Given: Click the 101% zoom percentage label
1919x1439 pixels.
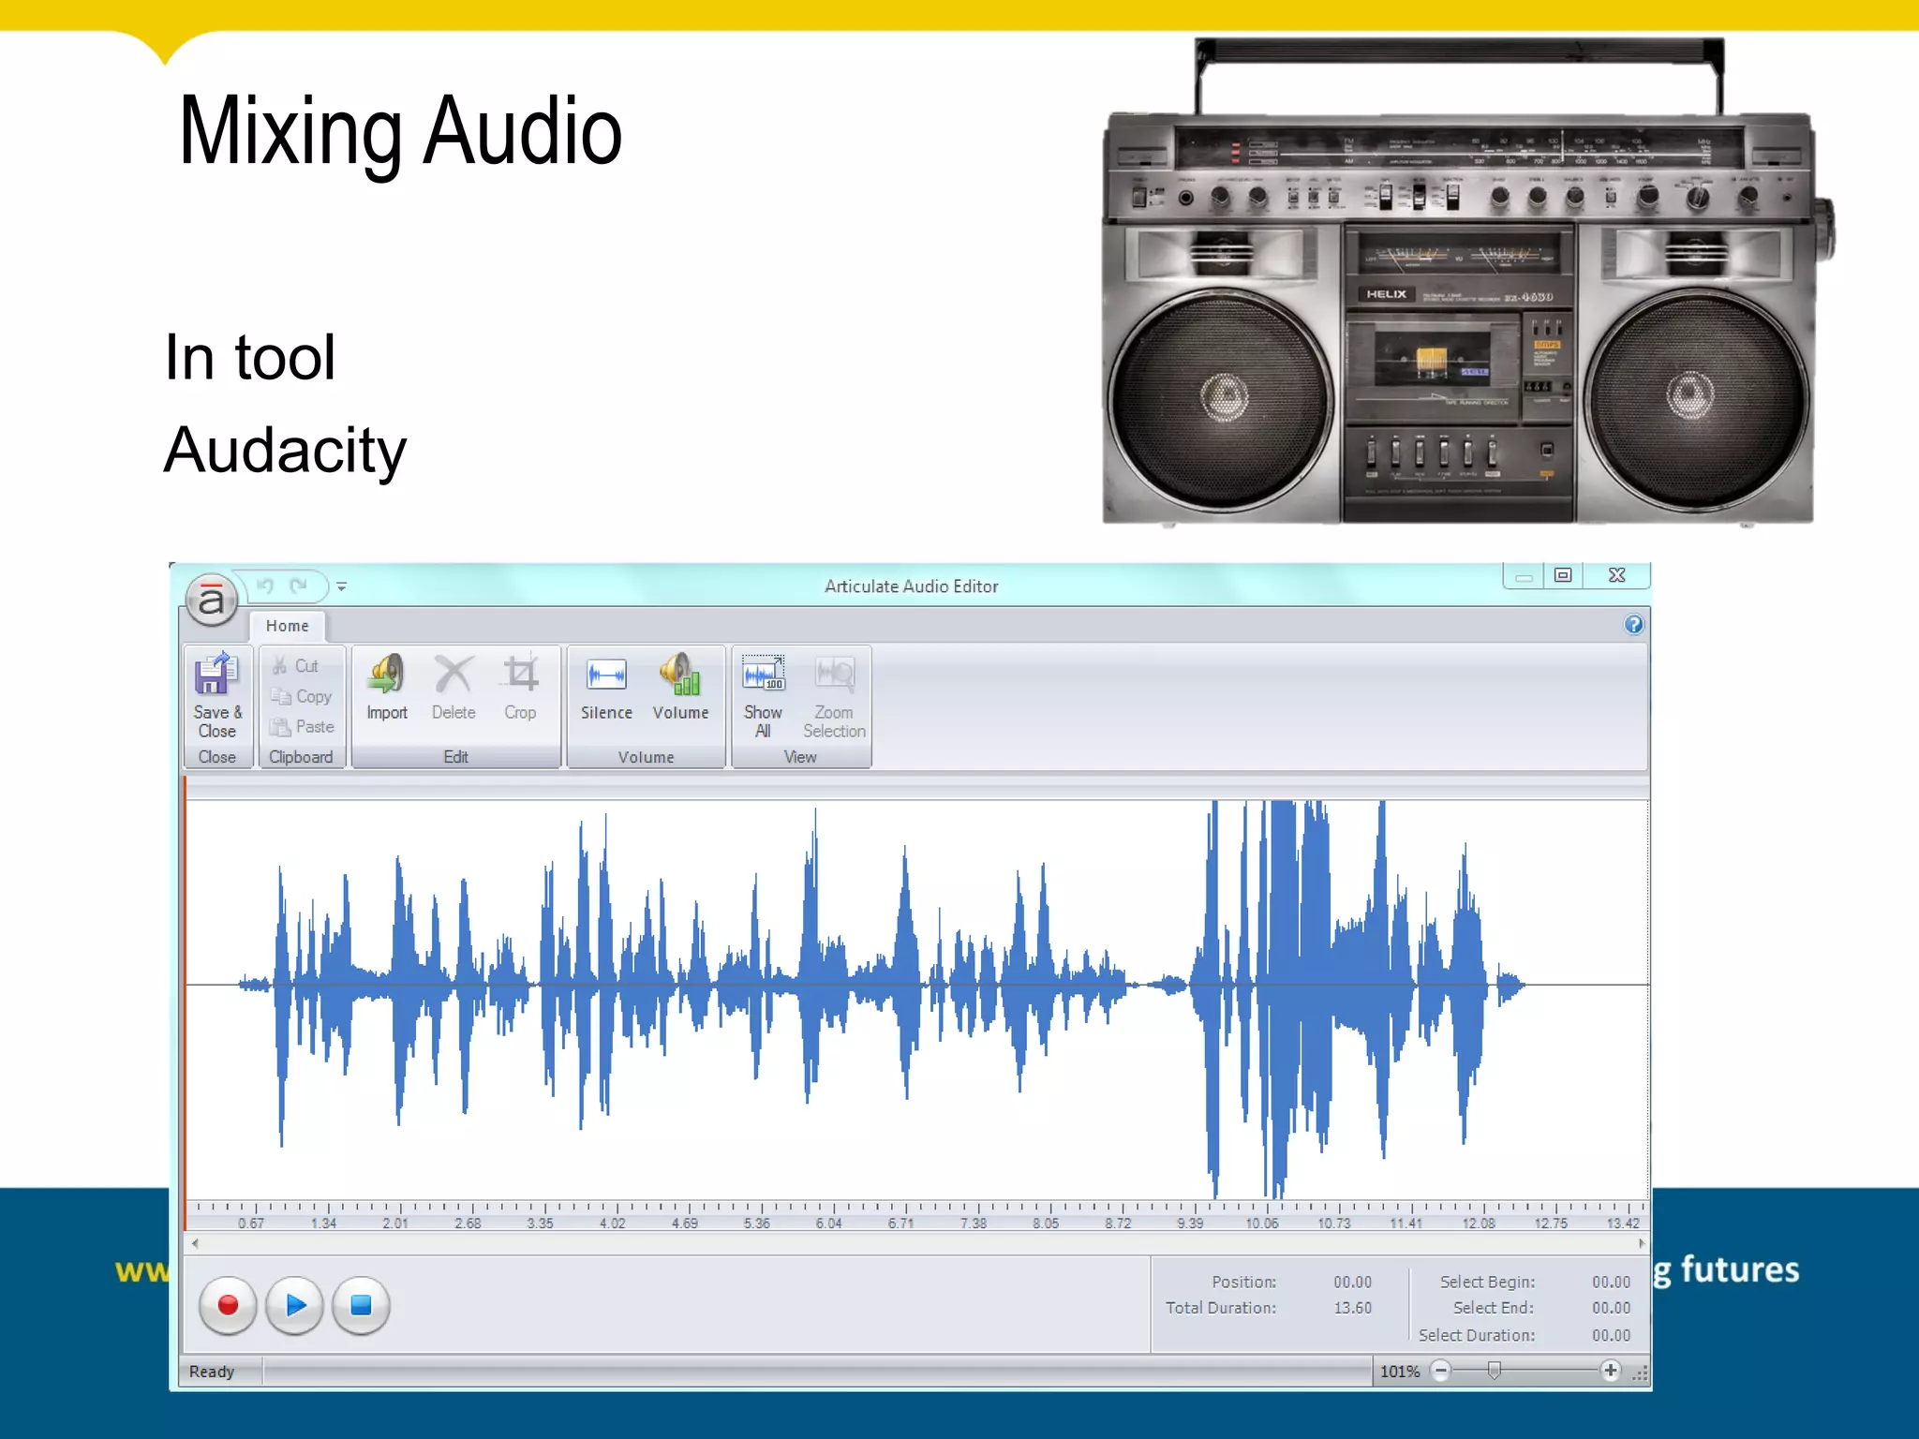Looking at the screenshot, I should point(1400,1372).
